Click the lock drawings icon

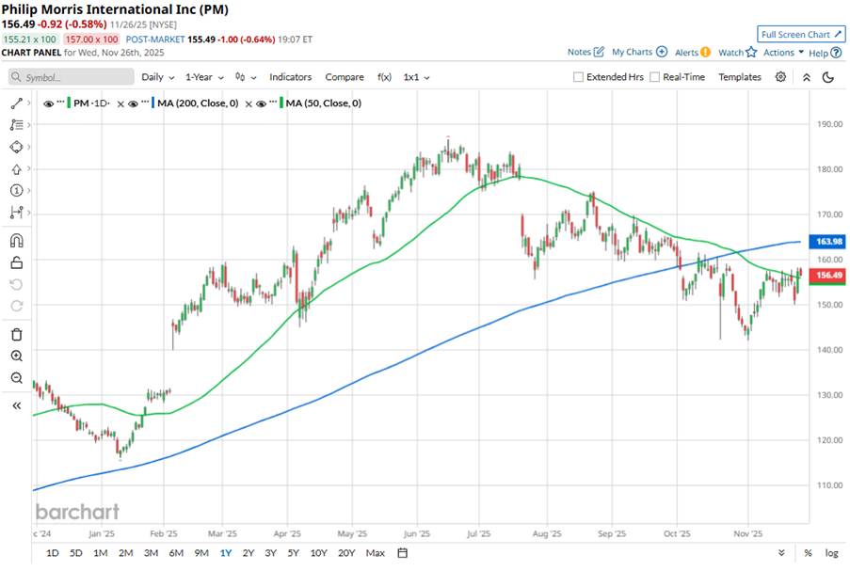[x=16, y=262]
